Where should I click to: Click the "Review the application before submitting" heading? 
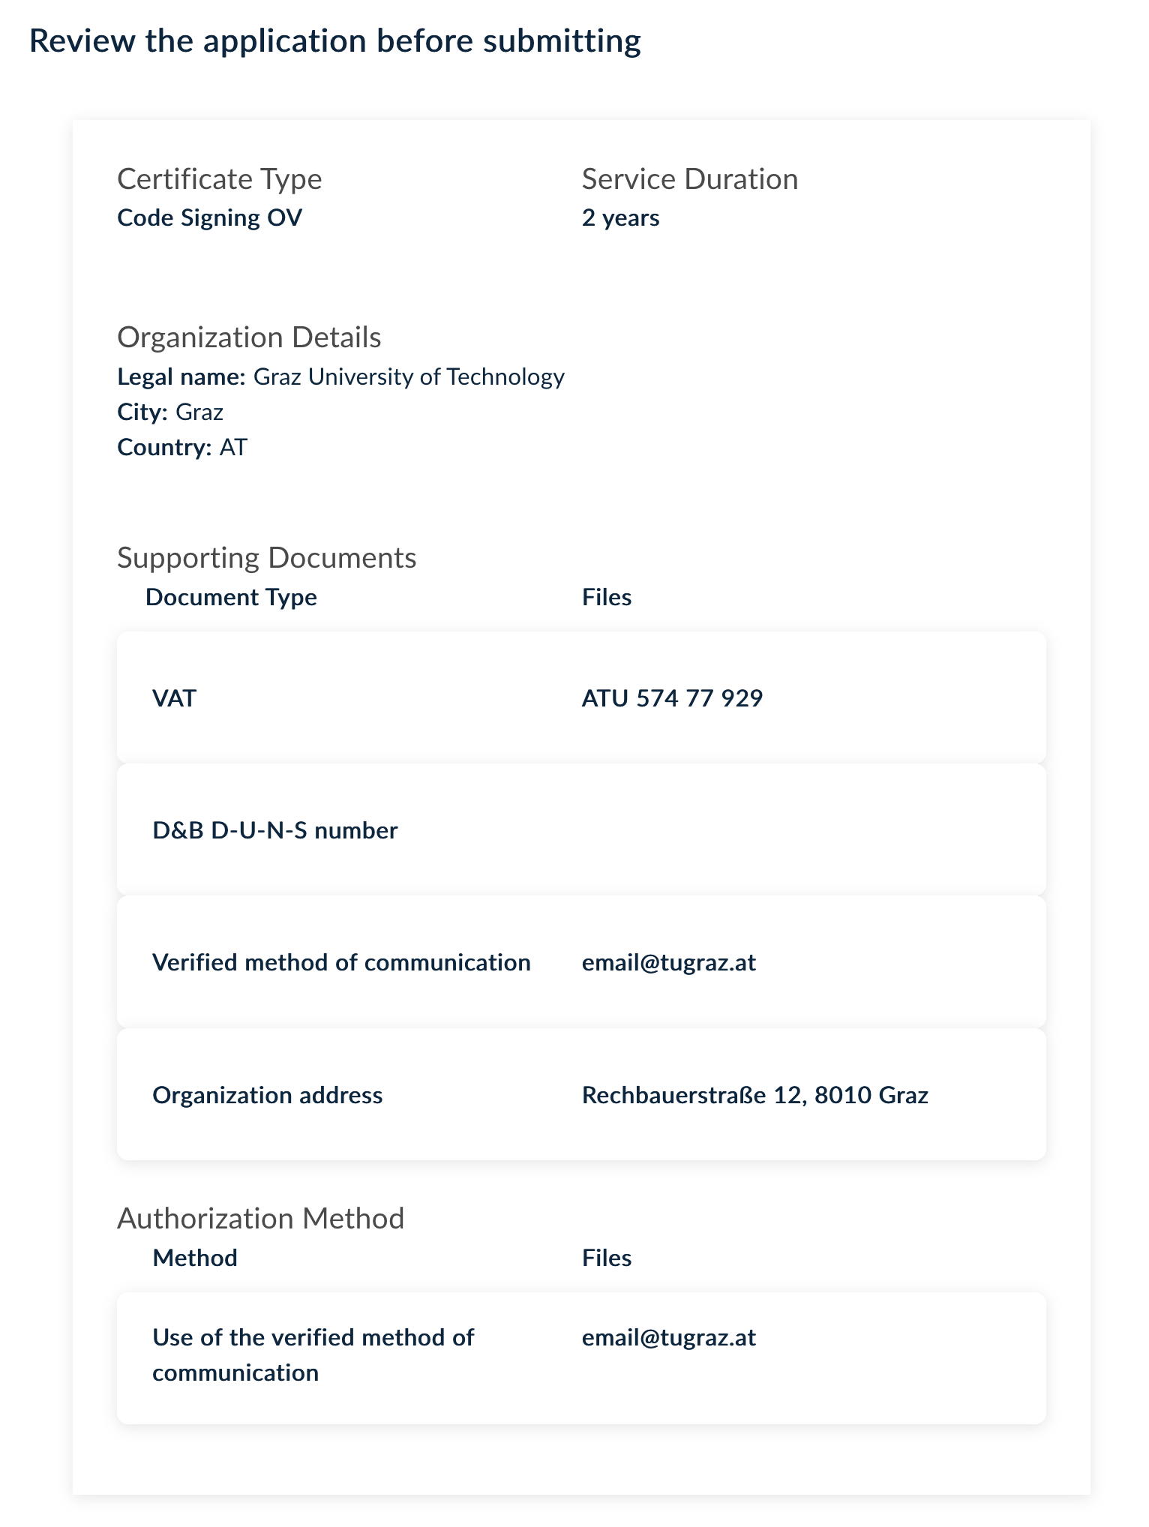coord(334,40)
